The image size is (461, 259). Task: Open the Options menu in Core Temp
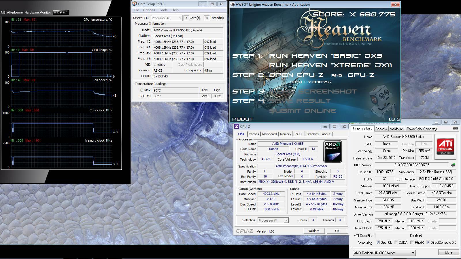coord(149,10)
